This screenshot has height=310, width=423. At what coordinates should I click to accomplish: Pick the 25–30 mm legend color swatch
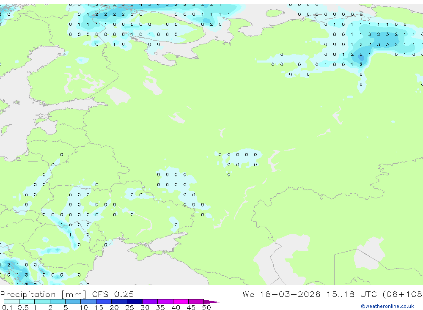pyautogui.click(x=135, y=302)
